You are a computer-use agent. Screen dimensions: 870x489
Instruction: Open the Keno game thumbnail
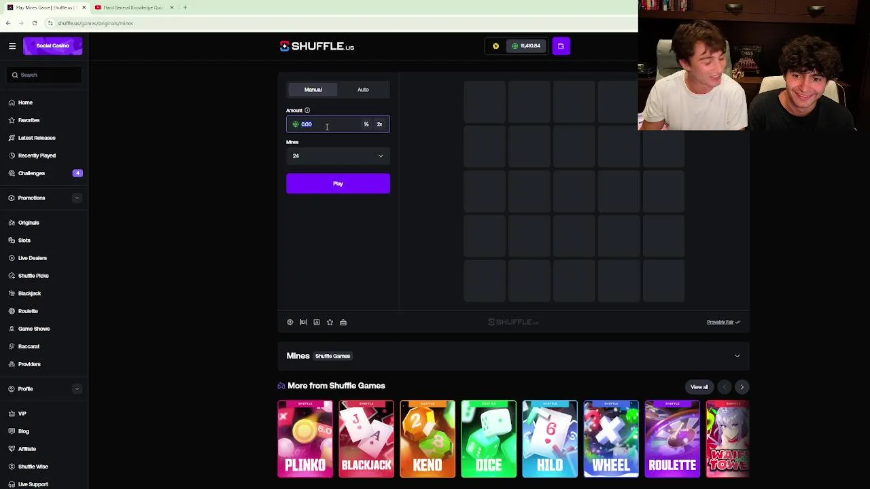[x=428, y=439]
